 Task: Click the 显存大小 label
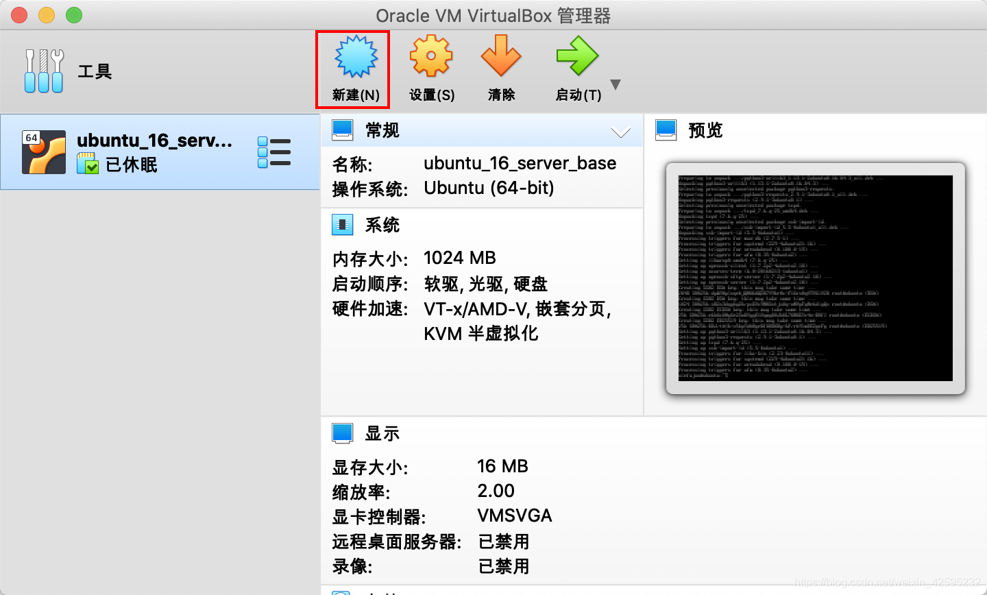370,467
